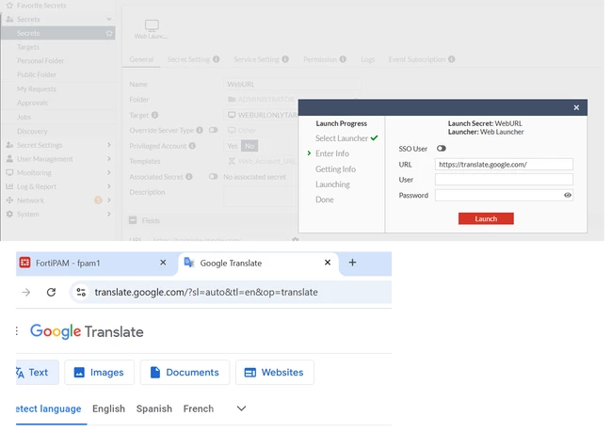
Task: Expand Network menu chevron
Action: [109, 200]
